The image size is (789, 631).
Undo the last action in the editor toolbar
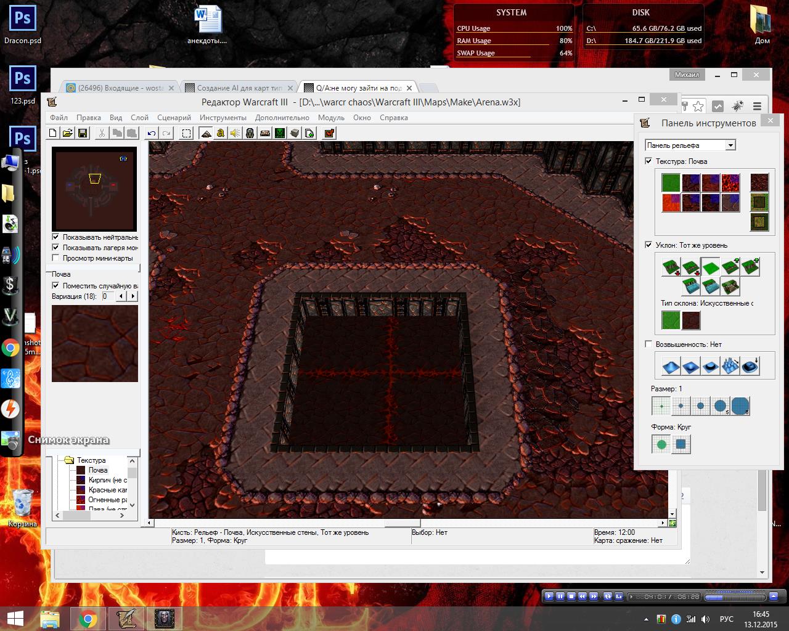click(x=152, y=133)
